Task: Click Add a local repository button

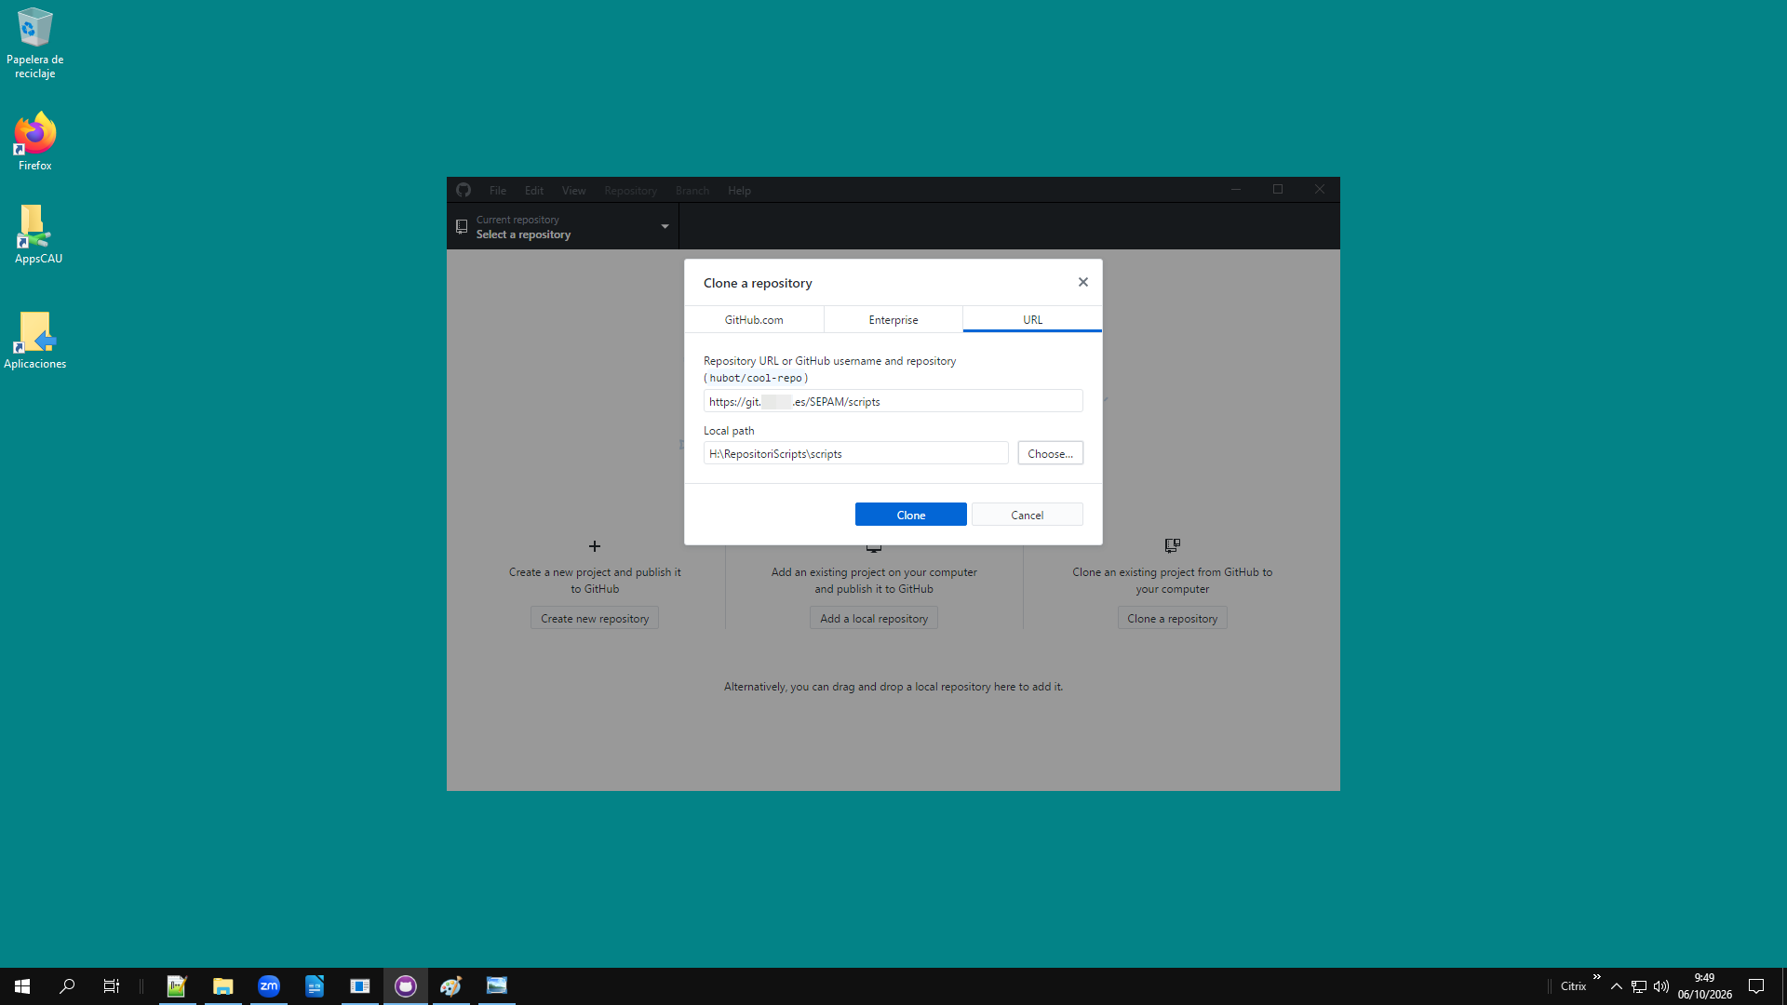Action: (x=874, y=618)
